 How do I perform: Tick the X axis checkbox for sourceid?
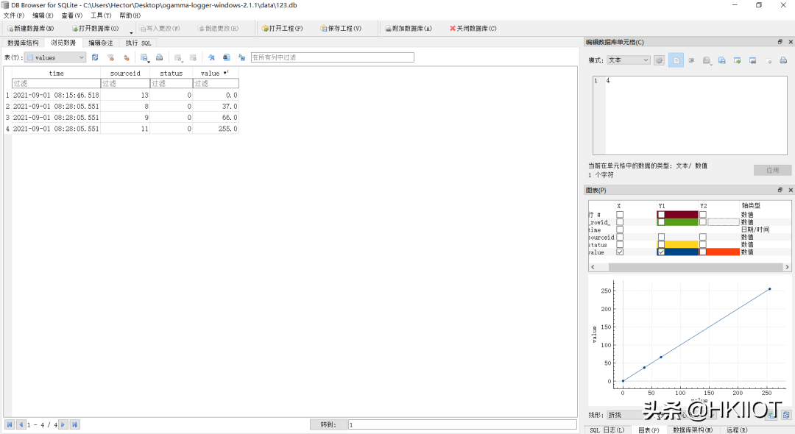click(620, 237)
